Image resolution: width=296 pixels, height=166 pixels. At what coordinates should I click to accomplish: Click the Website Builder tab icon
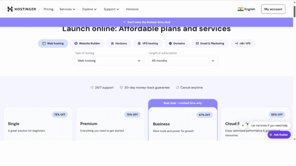click(76, 43)
